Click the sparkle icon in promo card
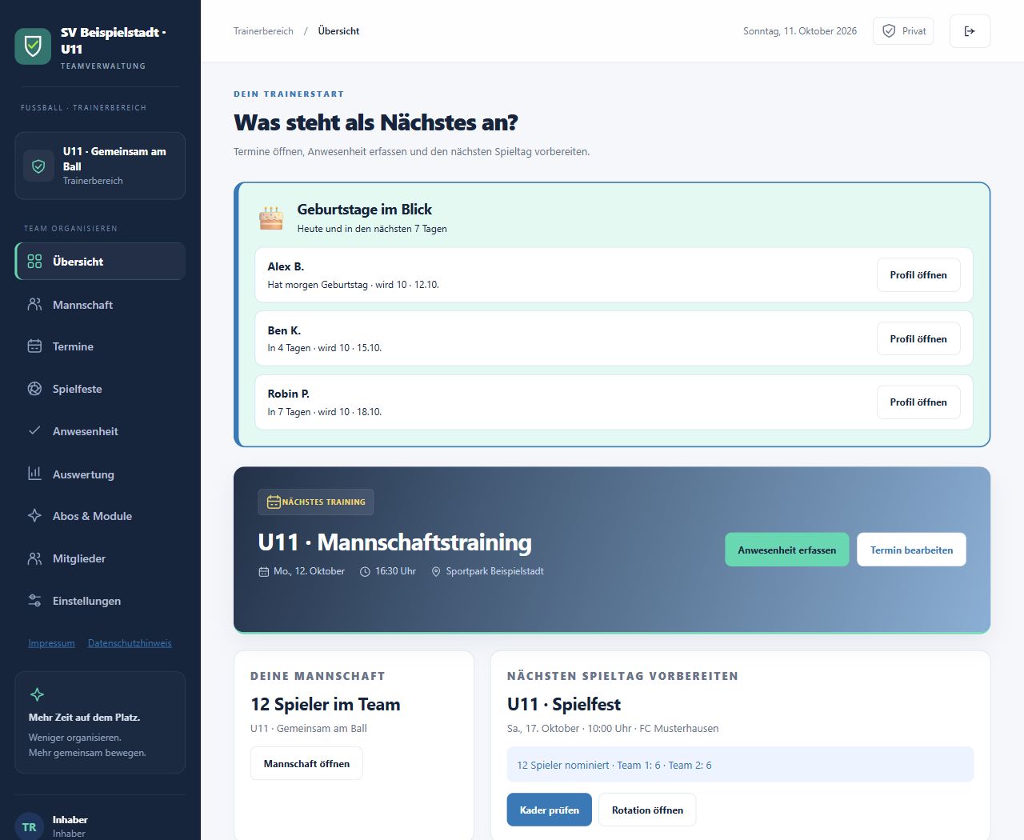1024x840 pixels. [x=37, y=694]
